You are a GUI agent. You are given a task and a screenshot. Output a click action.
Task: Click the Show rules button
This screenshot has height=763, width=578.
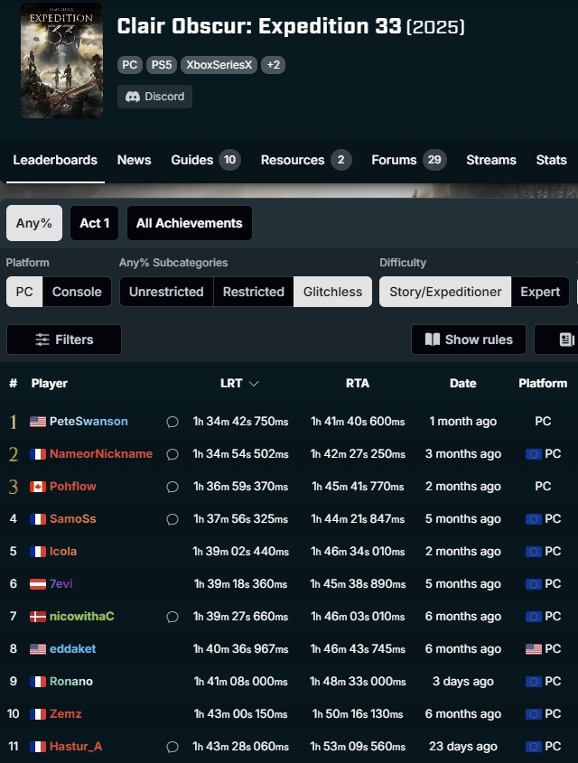tap(469, 340)
